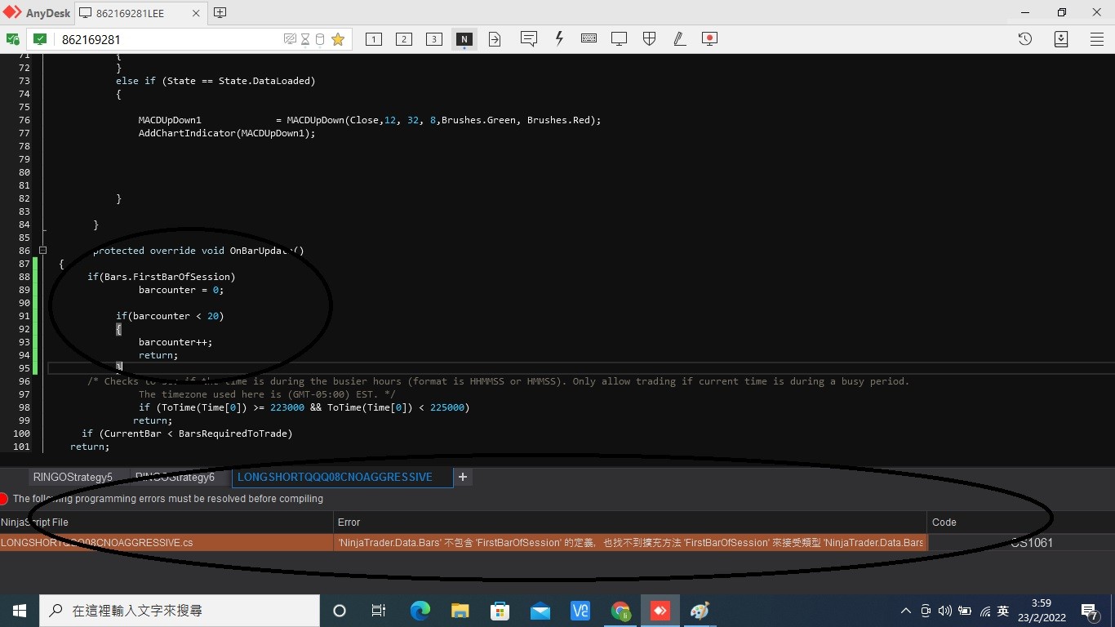
Task: Open network Wi-Fi tray icon
Action: click(x=984, y=611)
